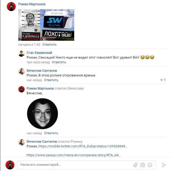Viewport: 172px width, 171px height.
Task: Open Роман Мартынов's name at top
Action: coord(32,4)
